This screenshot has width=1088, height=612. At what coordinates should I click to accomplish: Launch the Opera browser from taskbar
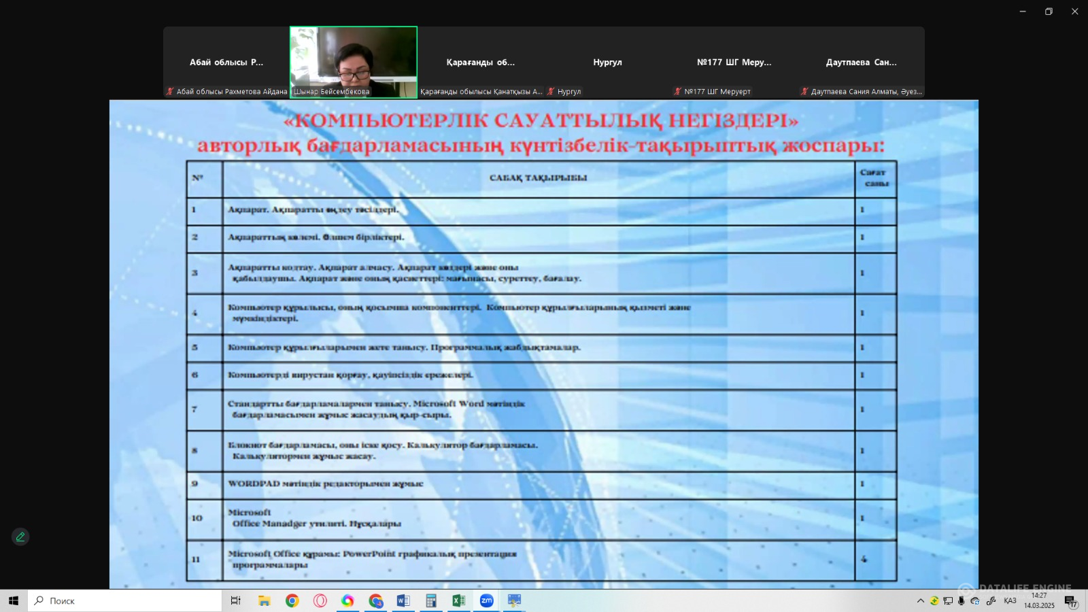click(x=320, y=600)
